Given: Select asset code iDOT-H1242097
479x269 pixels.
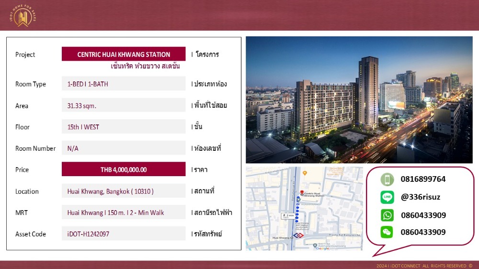Looking at the screenshot, I should click(x=124, y=234).
